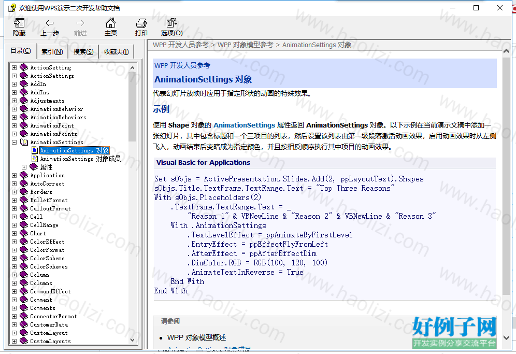Follow the blue AnimationSettings property link
This screenshot has height=354, width=516.
click(244, 125)
